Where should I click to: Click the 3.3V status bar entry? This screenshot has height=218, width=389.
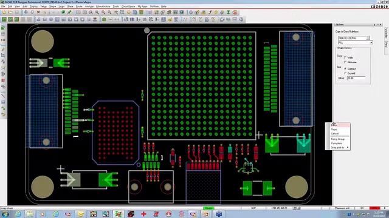[253, 208]
